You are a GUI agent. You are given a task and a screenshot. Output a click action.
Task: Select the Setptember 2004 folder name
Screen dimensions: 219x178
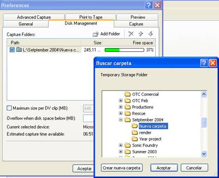point(147,120)
